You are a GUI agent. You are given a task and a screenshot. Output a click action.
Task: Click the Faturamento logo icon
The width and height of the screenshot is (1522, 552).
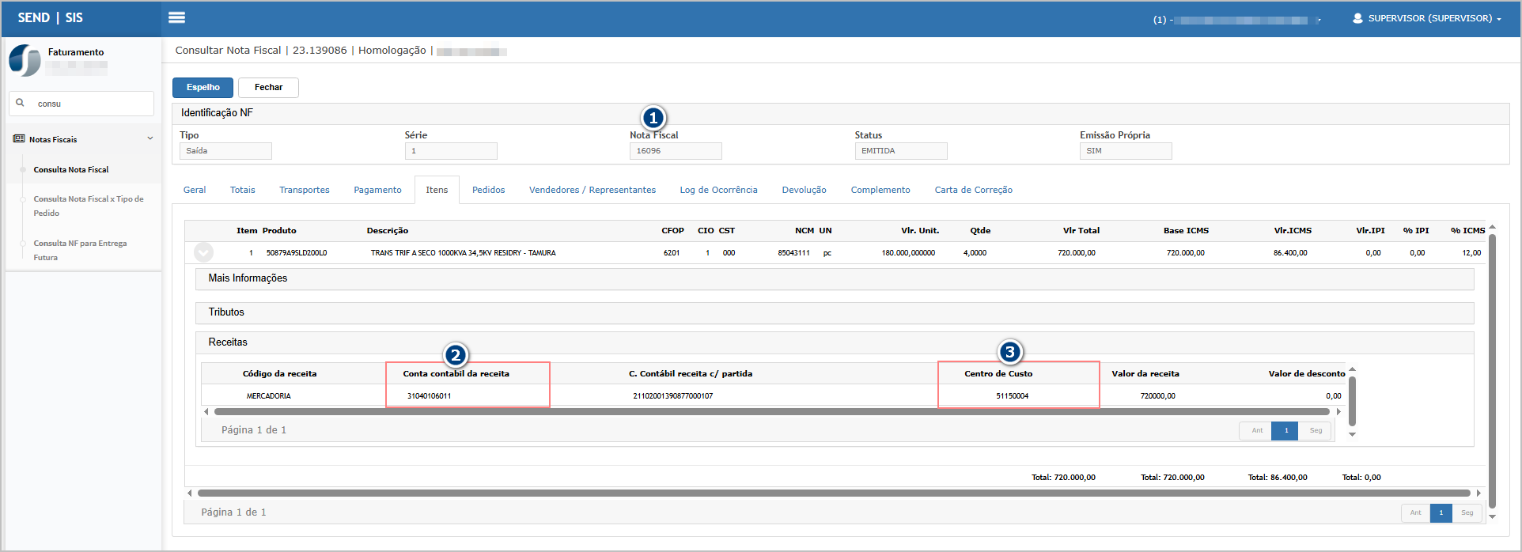pyautogui.click(x=25, y=60)
